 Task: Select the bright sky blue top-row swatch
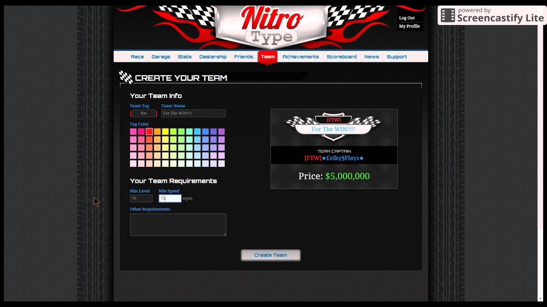[197, 132]
